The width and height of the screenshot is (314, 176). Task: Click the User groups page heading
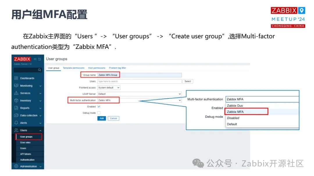(x=57, y=59)
